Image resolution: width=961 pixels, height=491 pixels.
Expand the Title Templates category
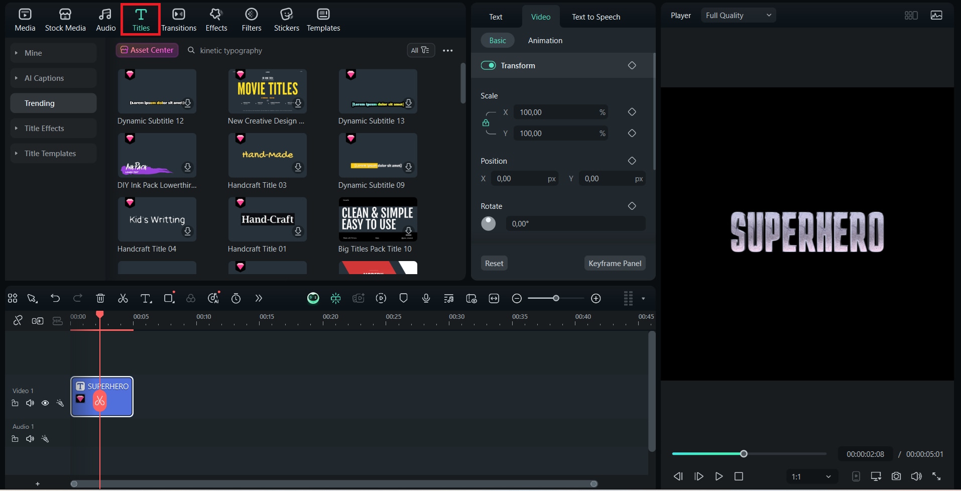53,153
